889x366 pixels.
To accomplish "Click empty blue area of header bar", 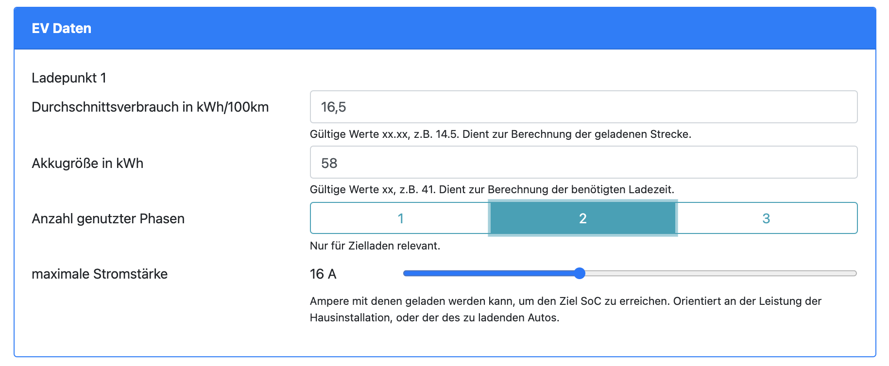I will click(x=486, y=28).
